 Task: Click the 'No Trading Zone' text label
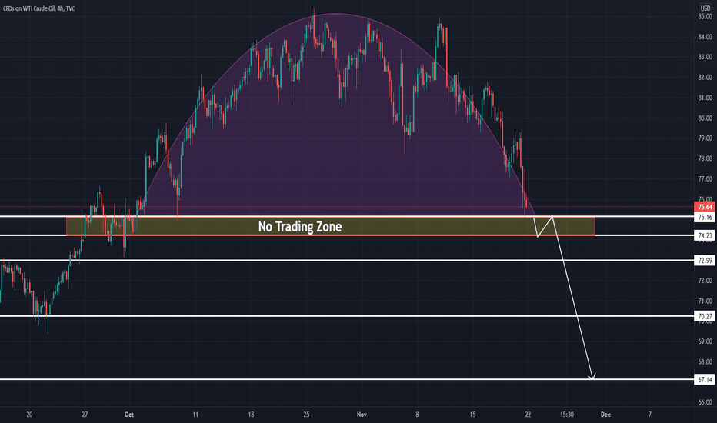[300, 226]
